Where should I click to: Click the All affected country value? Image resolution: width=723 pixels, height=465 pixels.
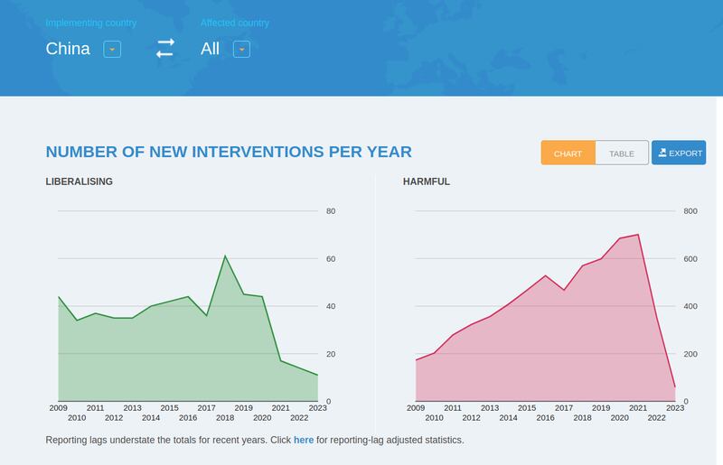[x=210, y=49]
